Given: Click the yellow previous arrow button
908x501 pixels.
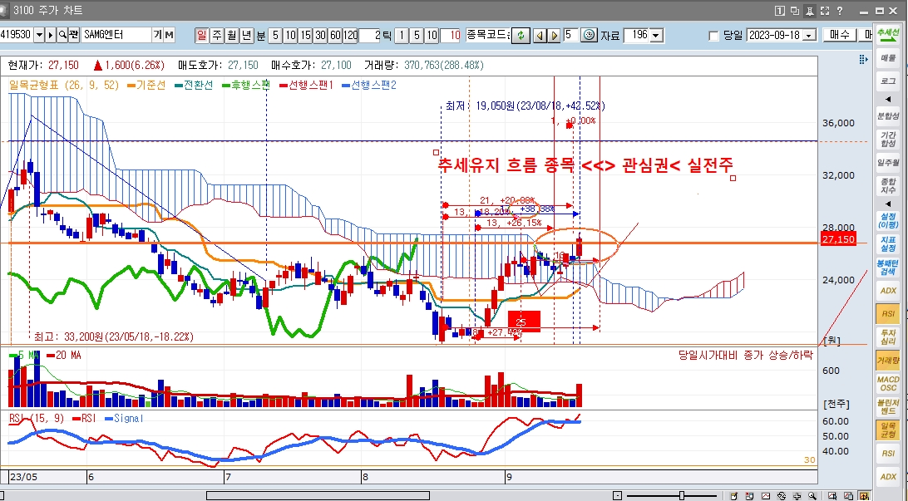Looking at the screenshot, I should click(x=539, y=35).
